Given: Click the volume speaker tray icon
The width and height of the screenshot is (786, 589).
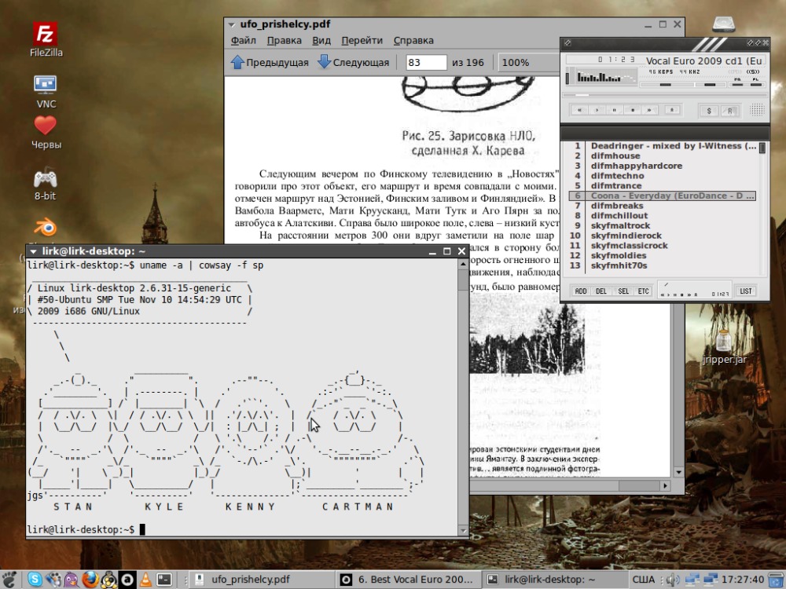Looking at the screenshot, I should 672,580.
